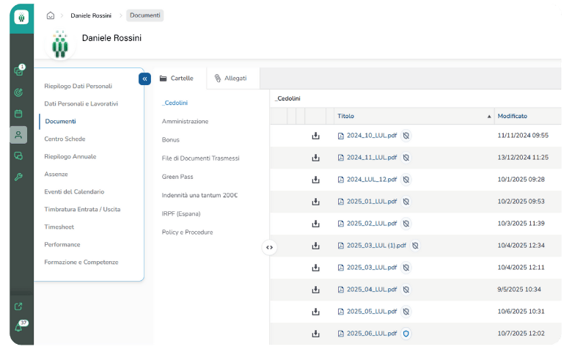This screenshot has width=572, height=352.
Task: Click the crossed shield icon beside 2025_04_LUL.pdf
Action: click(x=406, y=290)
